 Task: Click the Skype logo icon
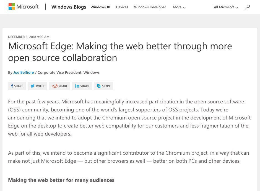click(x=98, y=86)
